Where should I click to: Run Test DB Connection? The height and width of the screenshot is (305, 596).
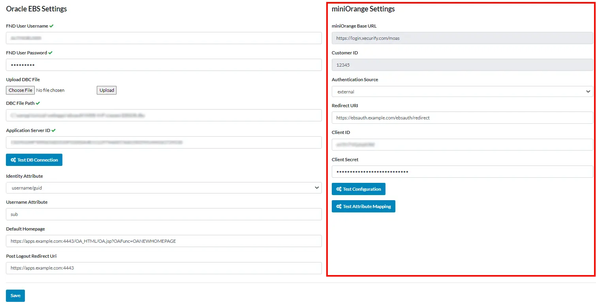point(34,160)
